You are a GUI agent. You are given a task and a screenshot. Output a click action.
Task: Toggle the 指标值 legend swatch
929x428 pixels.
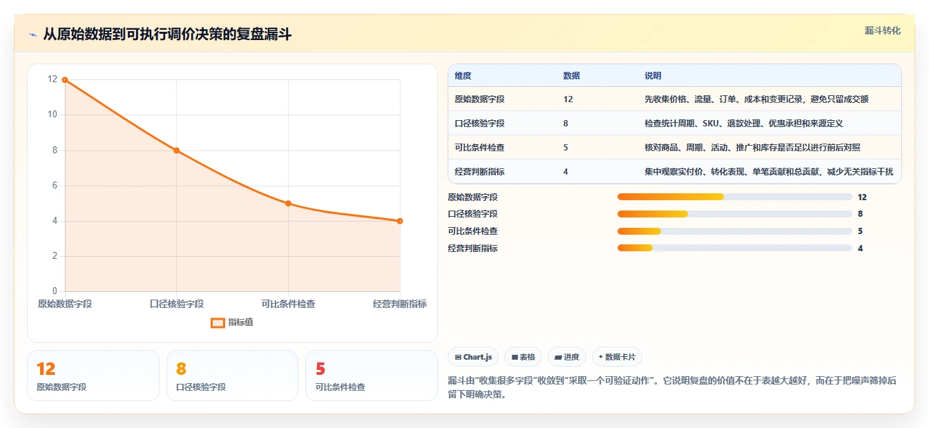click(218, 322)
